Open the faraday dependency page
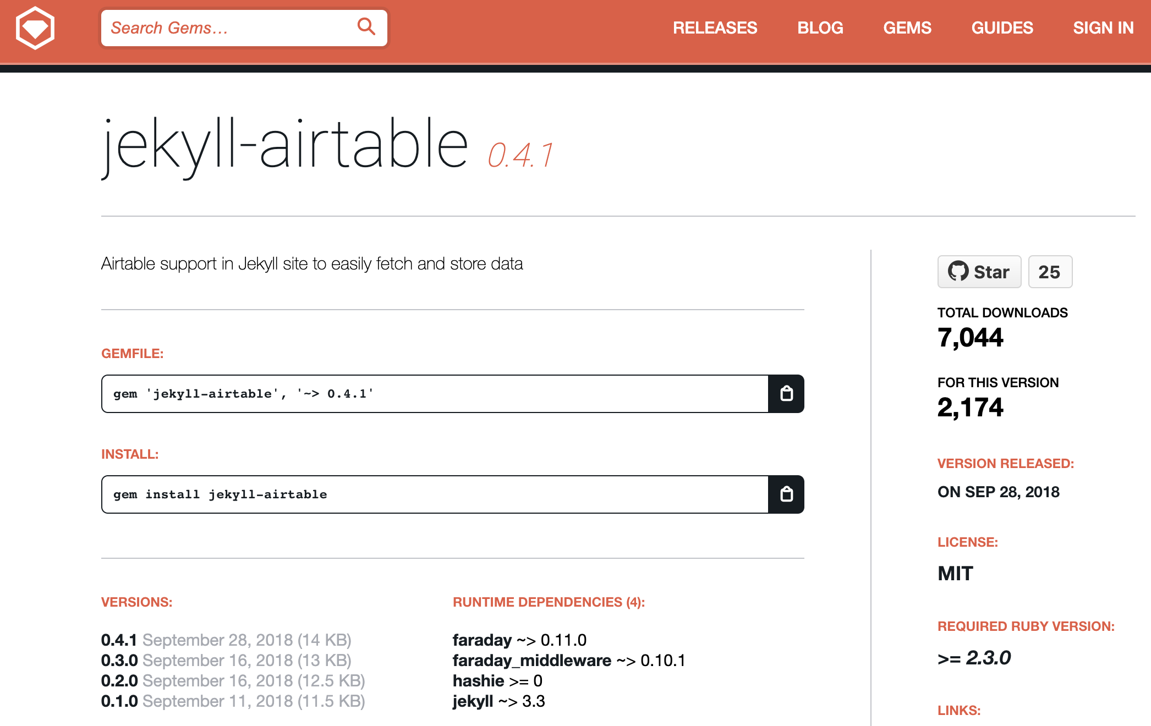The image size is (1151, 726). (481, 640)
